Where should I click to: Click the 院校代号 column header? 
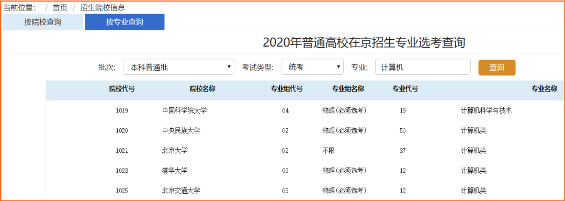coord(122,89)
